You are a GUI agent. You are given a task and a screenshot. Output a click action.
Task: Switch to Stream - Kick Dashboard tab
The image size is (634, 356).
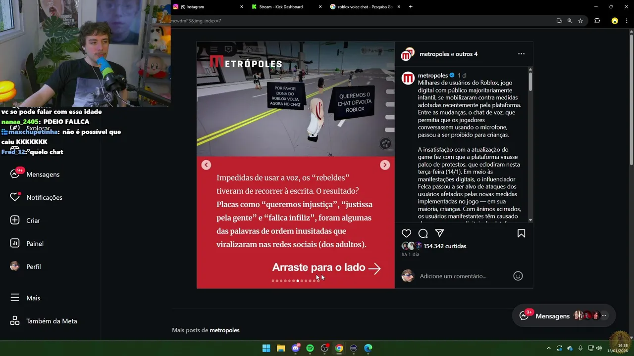tap(287, 7)
